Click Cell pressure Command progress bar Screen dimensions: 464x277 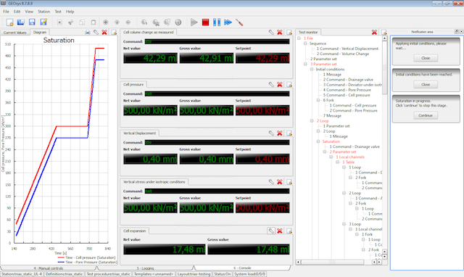(x=217, y=94)
